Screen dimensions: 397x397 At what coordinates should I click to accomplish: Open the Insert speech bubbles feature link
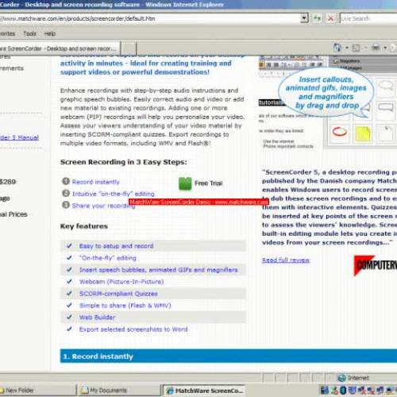(x=159, y=270)
